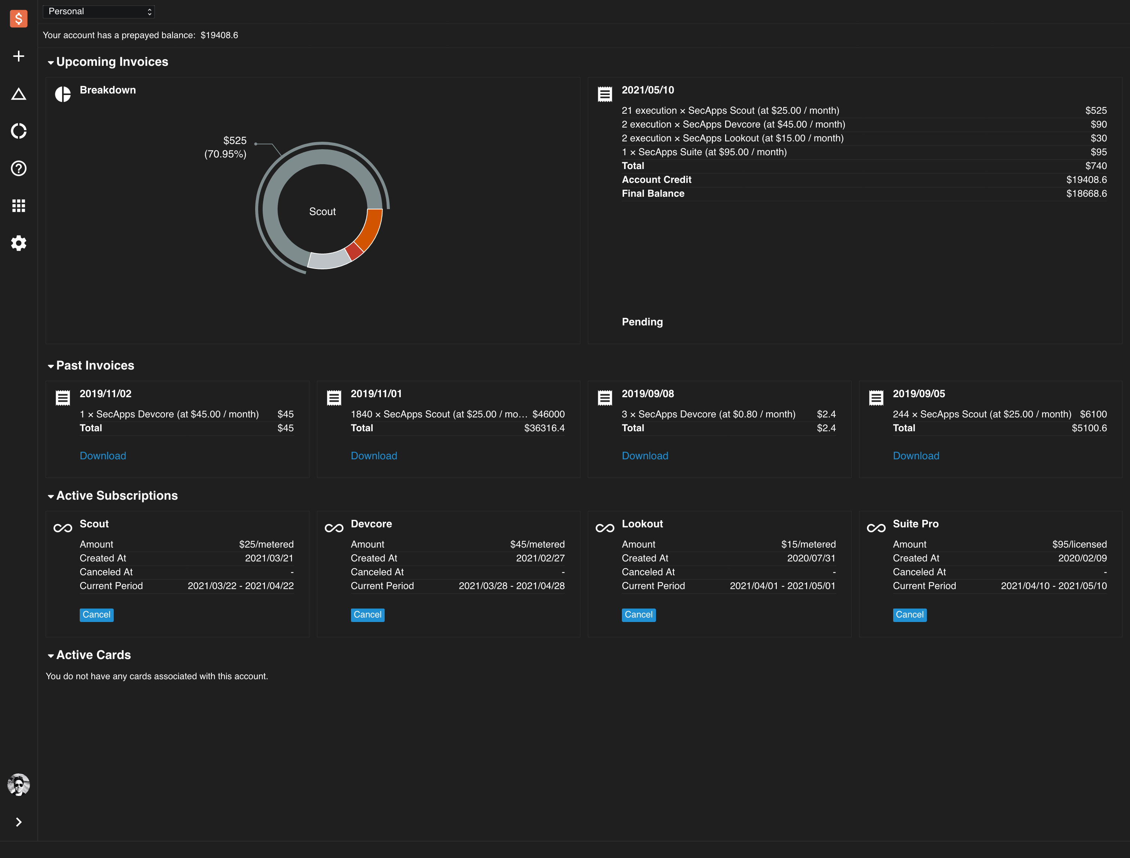This screenshot has height=858, width=1130.
Task: Open the segmented circle sidebar icon
Action: (18, 131)
